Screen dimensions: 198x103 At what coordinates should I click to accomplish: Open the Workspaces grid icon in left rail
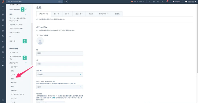tap(3, 14)
